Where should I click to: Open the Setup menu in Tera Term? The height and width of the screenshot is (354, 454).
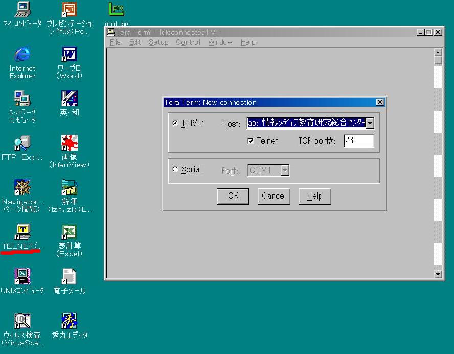point(158,42)
